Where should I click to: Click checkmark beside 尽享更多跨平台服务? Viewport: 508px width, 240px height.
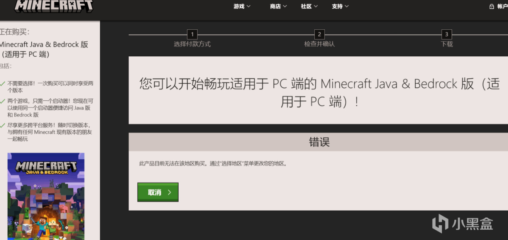tap(3, 125)
